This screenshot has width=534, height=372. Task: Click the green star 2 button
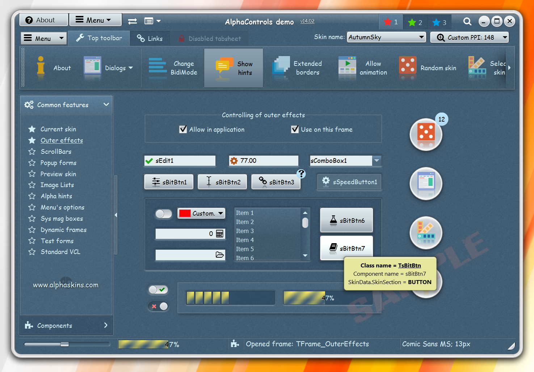click(x=415, y=22)
